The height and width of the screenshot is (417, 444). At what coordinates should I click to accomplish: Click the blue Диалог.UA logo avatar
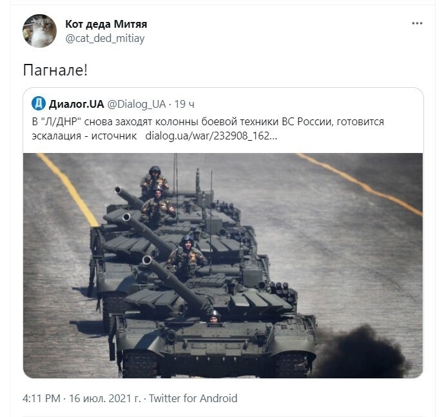tap(39, 103)
